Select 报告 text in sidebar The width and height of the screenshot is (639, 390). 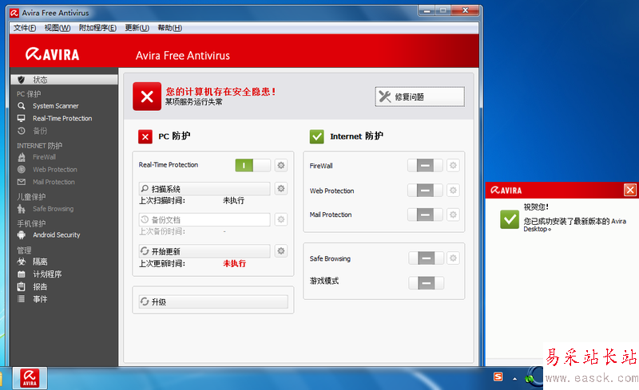click(x=40, y=286)
